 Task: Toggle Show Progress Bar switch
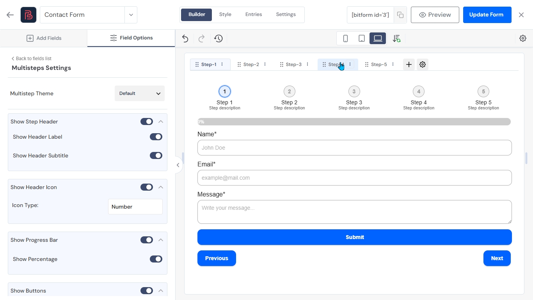click(147, 240)
